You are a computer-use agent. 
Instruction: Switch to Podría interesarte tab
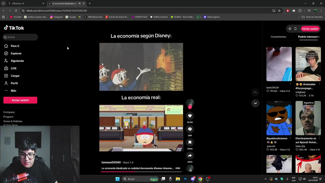309,37
